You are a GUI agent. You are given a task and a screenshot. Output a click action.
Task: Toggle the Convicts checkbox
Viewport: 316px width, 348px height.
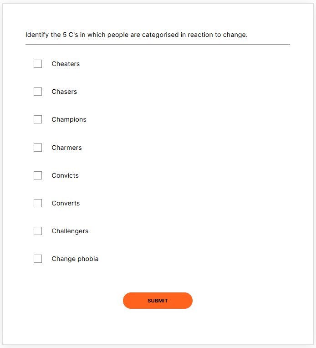(38, 175)
